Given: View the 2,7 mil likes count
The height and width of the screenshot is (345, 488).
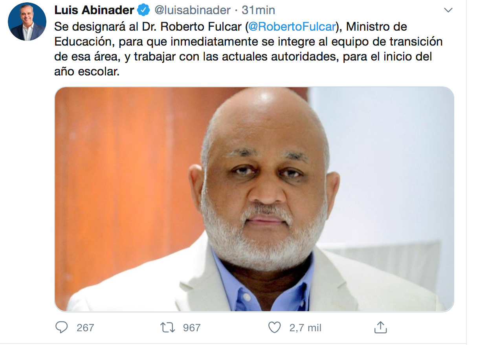Looking at the screenshot, I should coord(305,327).
